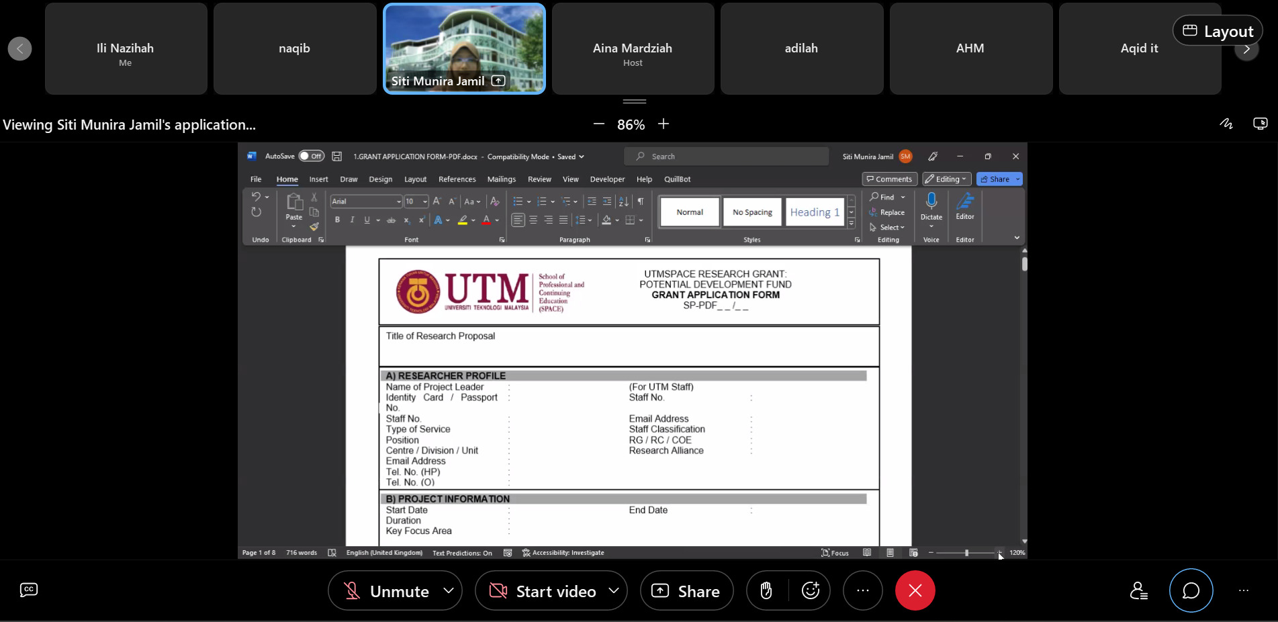Open the Mailings ribbon tab
This screenshot has width=1278, height=622.
pyautogui.click(x=501, y=179)
